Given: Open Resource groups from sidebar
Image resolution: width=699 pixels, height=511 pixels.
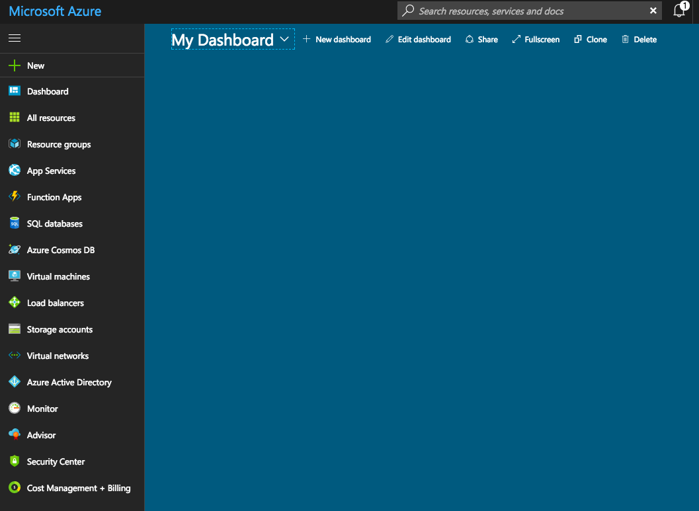Looking at the screenshot, I should tap(58, 144).
